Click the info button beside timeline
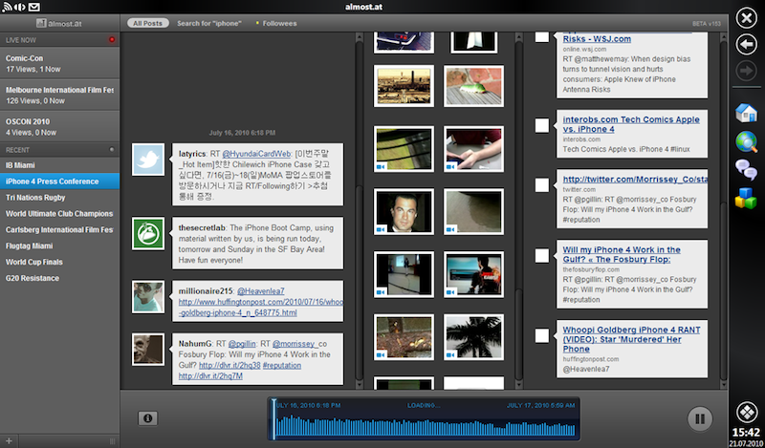The width and height of the screenshot is (765, 448). point(147,417)
